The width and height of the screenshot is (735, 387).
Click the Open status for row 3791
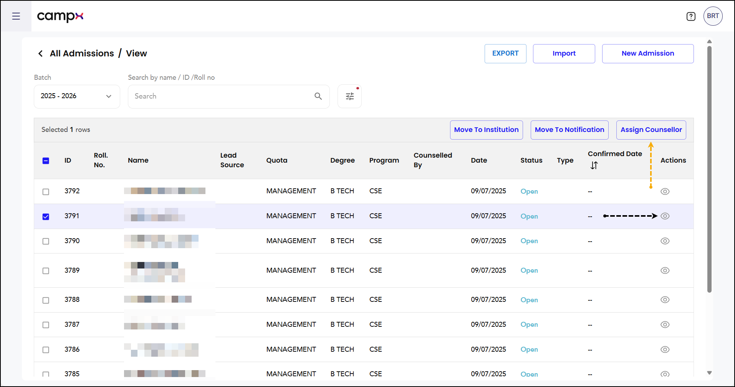click(529, 216)
